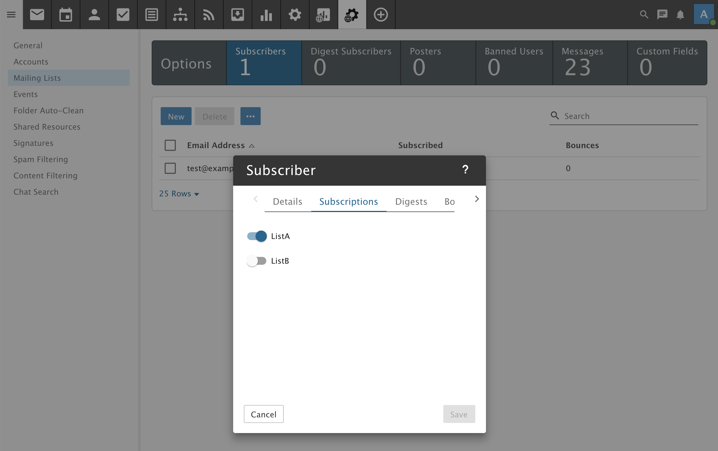Open the Tasks checkmark icon
The height and width of the screenshot is (451, 718).
point(123,15)
